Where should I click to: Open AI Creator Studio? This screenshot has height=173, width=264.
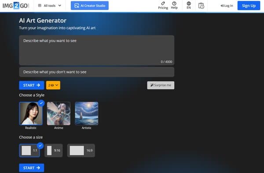click(90, 6)
